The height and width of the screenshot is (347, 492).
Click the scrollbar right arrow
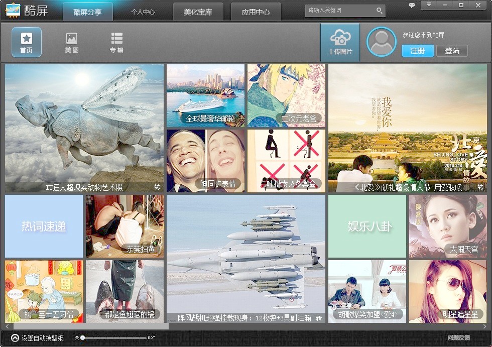(x=485, y=326)
